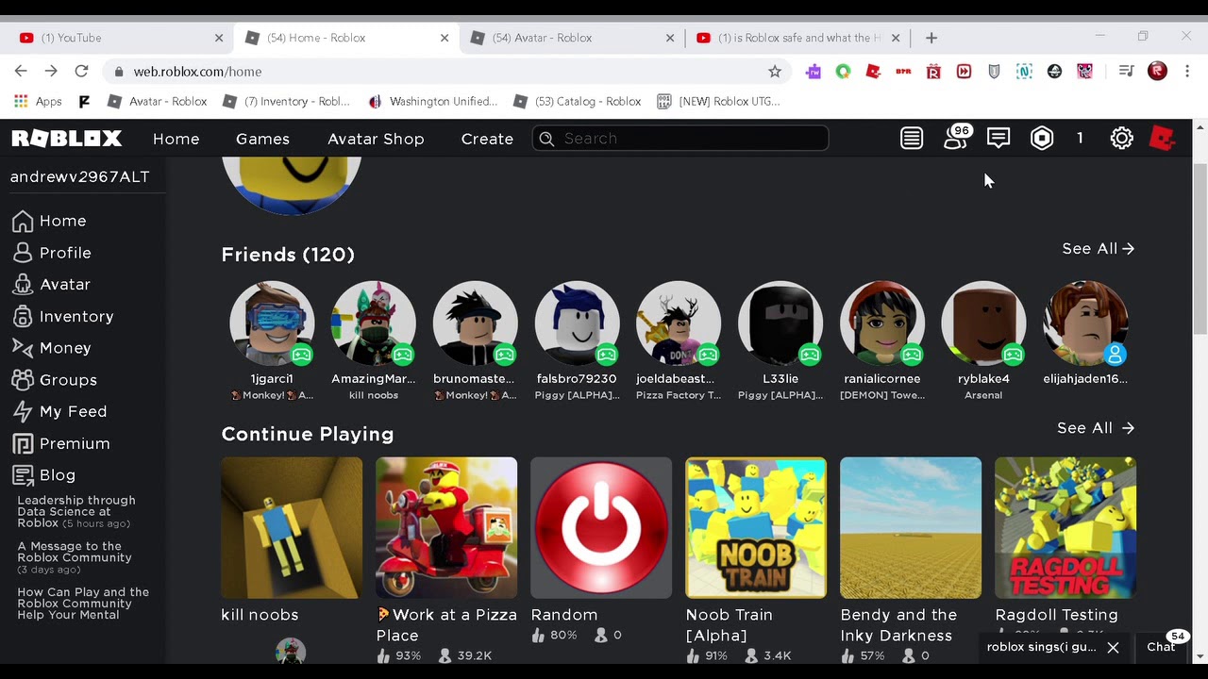Screen dimensions: 1208x679
Task: Open friend requests icon with 96 badge
Action: 956,138
